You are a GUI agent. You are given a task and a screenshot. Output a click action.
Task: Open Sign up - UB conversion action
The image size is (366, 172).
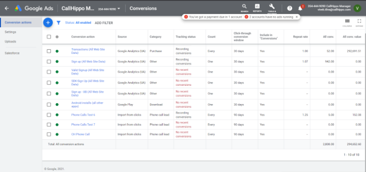88,93
